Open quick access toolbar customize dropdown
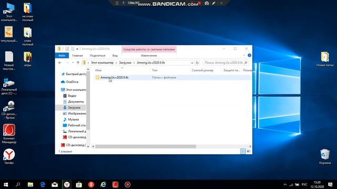This screenshot has height=189, width=337. (x=77, y=49)
